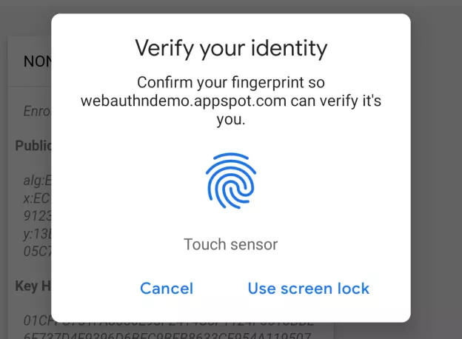Click the bold 'Key H' label

[x=33, y=285]
